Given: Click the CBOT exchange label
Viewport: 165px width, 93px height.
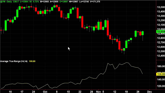Looking at the screenshot, I should coord(16,2).
